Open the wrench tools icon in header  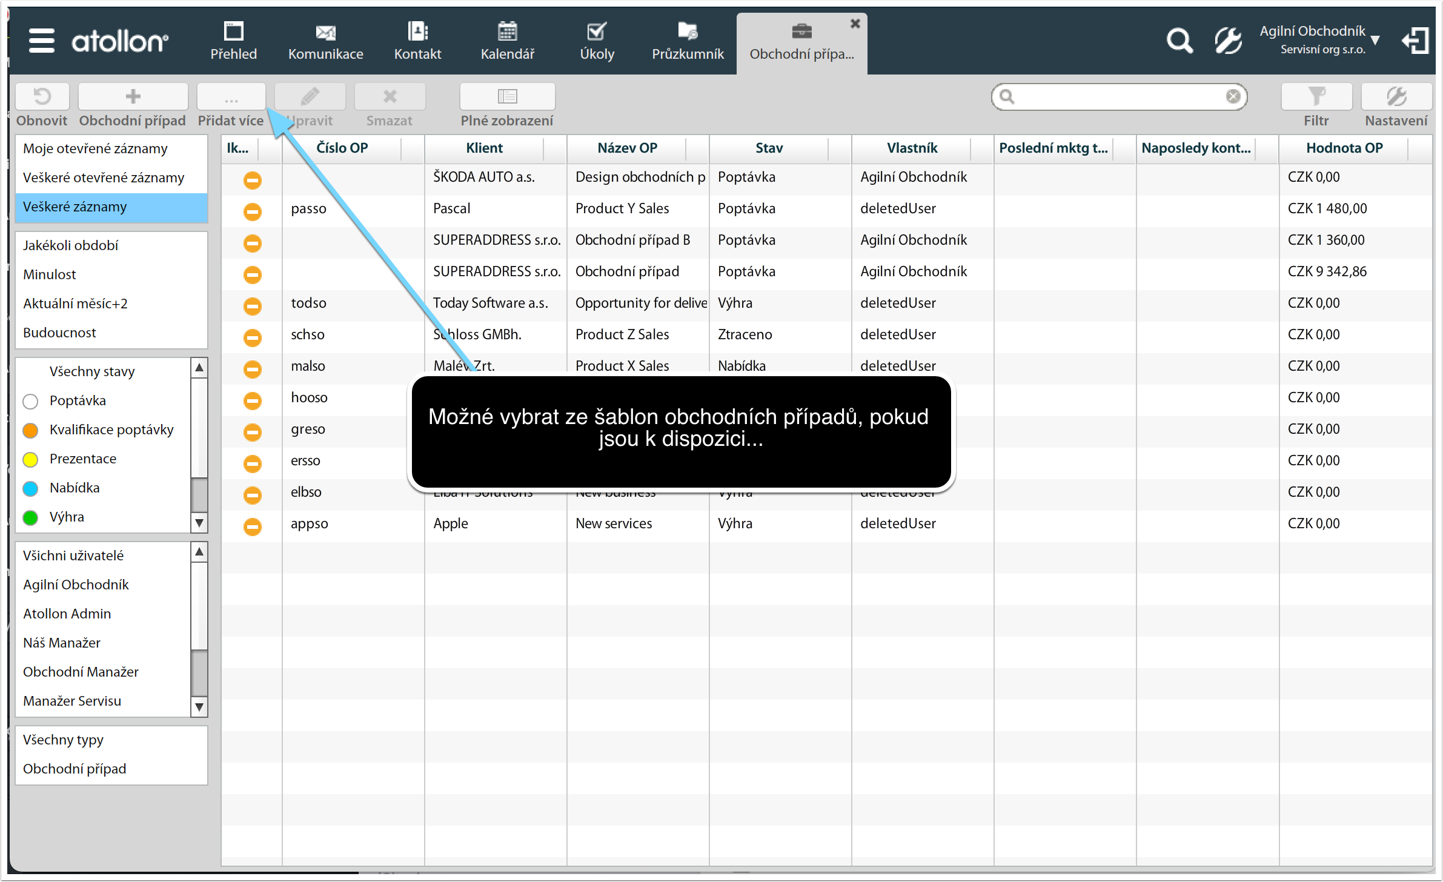point(1228,41)
